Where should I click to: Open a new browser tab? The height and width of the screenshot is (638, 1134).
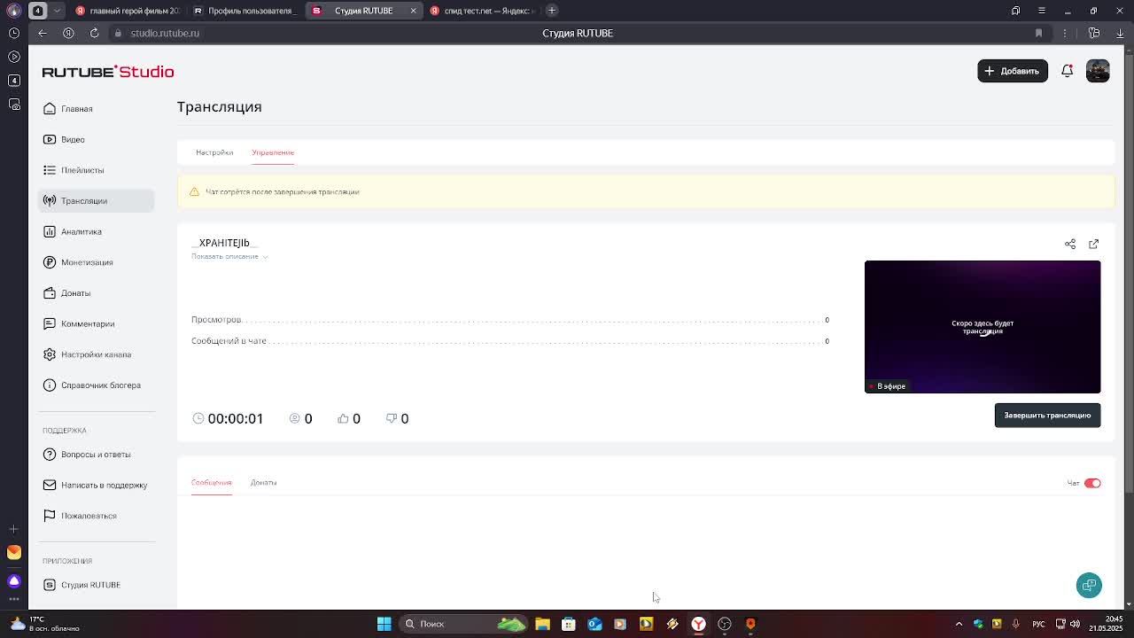[551, 11]
